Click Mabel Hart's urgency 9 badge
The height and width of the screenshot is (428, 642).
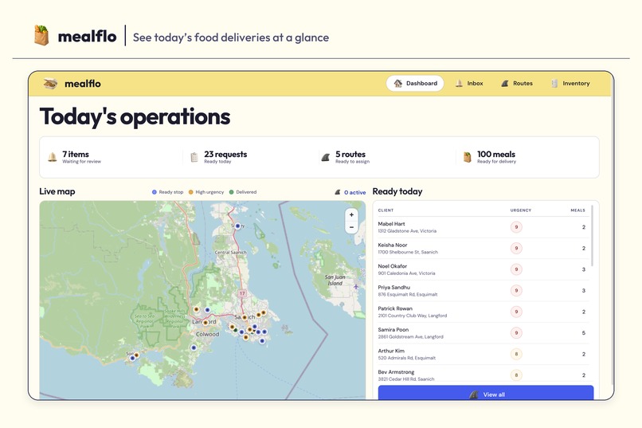(516, 227)
